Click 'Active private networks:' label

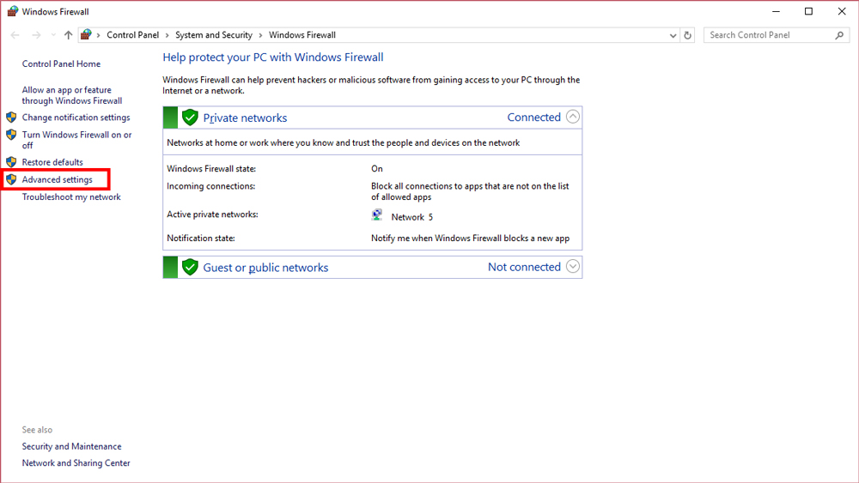pos(212,214)
